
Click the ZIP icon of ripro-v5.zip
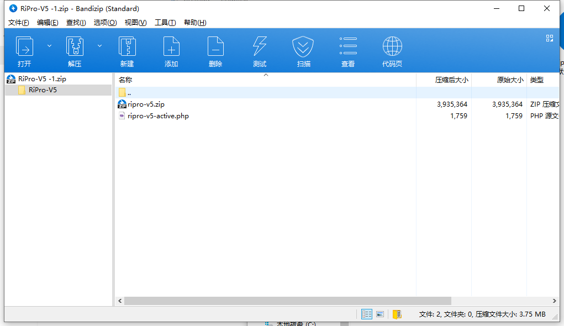[x=122, y=104]
